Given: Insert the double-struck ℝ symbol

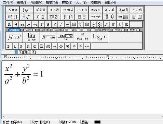Looking at the screenshot, I should click(x=42, y=46).
